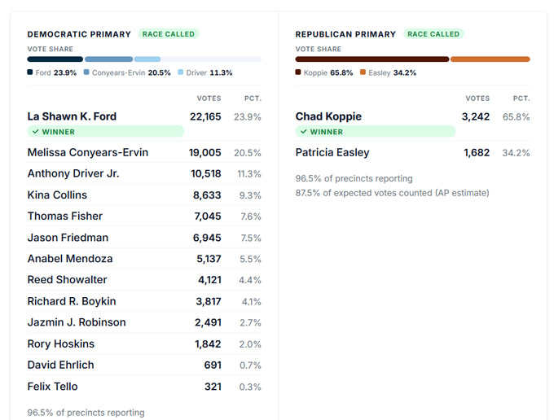This screenshot has height=420, width=554.
Task: Click the Democratic vote share bar
Action: pyautogui.click(x=144, y=59)
